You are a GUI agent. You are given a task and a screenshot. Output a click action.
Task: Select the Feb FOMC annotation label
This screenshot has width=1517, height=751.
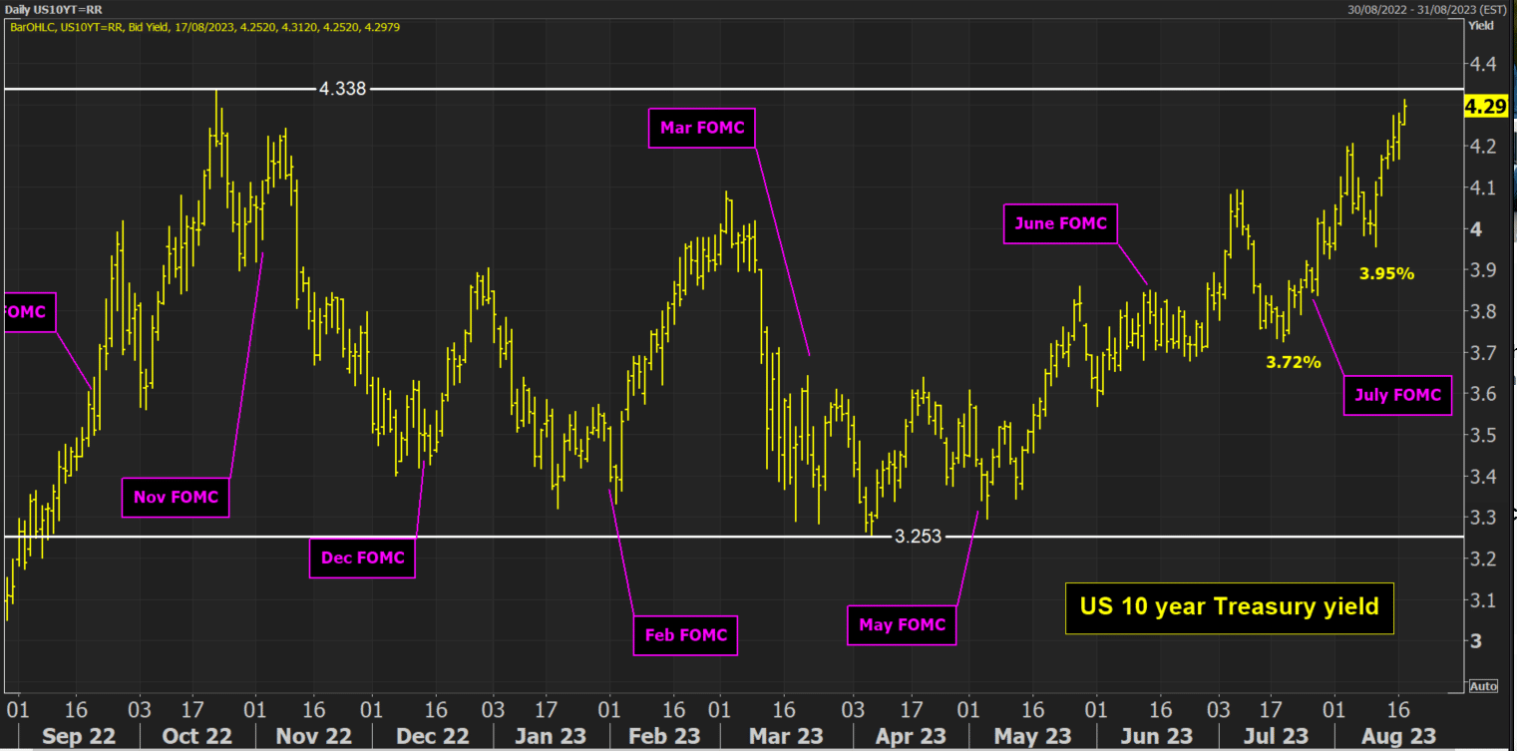[685, 635]
